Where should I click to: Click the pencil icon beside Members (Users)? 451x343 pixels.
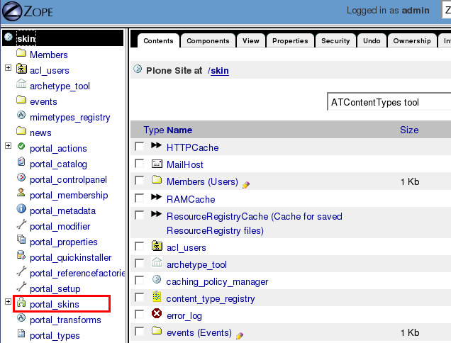(246, 185)
